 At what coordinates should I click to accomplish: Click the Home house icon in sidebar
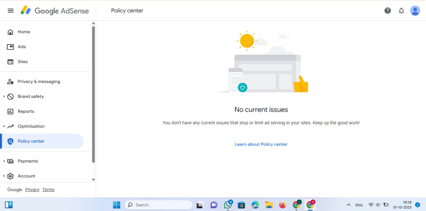[x=11, y=32]
